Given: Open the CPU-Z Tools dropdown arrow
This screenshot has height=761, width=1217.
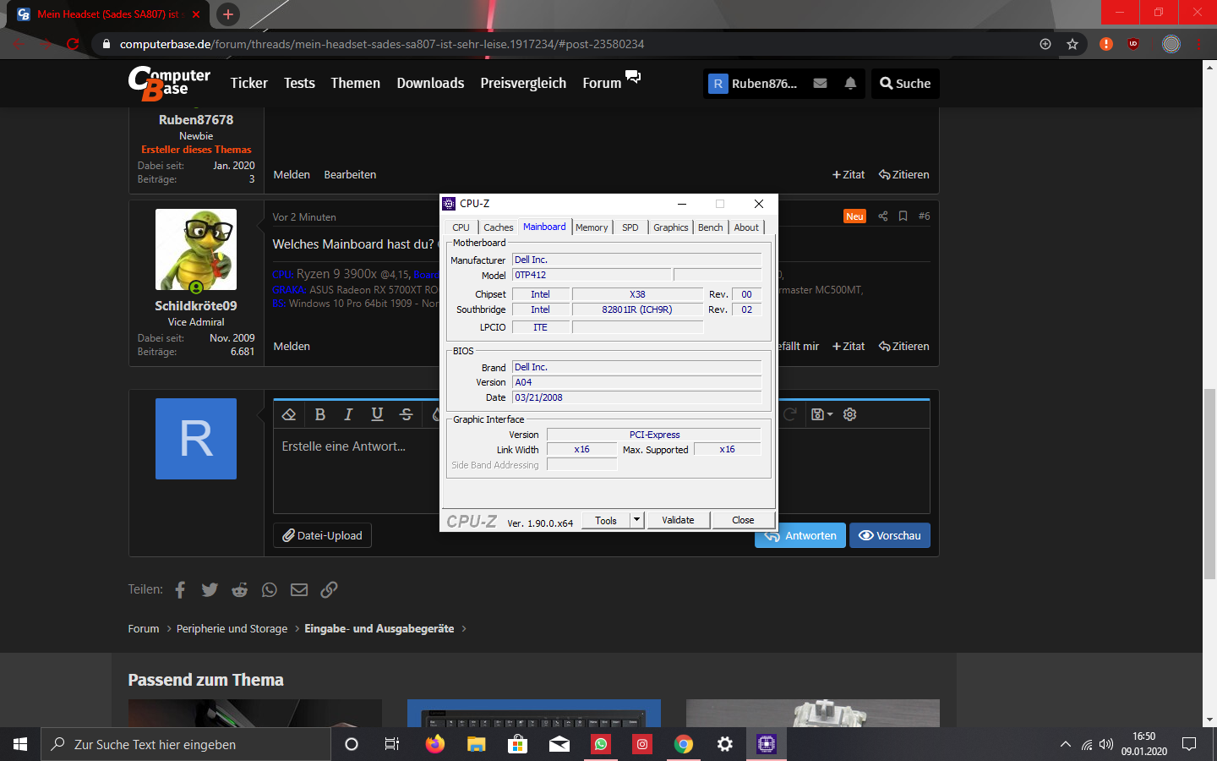Looking at the screenshot, I should click(637, 520).
